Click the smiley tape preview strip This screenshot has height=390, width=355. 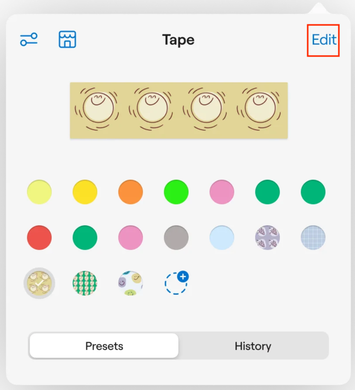click(179, 111)
